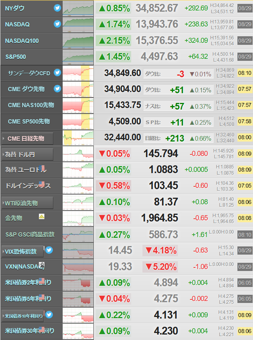Open the NASDAQ100 mini chart
This screenshot has height=340, width=253.
[x=78, y=41]
